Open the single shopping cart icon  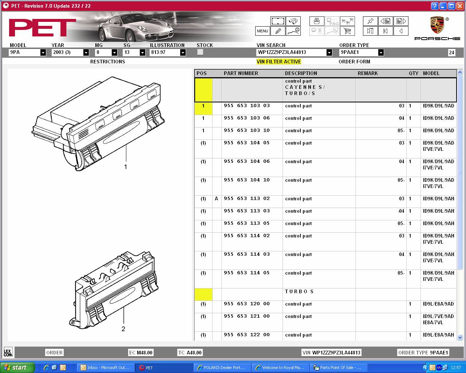(x=347, y=31)
